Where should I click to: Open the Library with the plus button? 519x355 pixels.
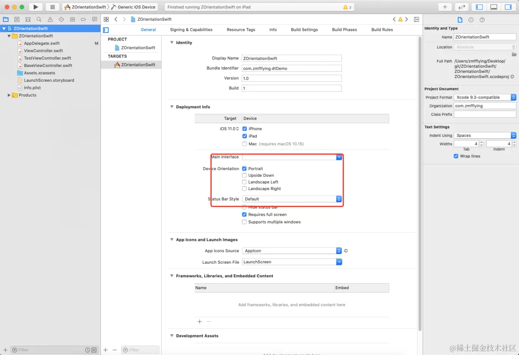(445, 7)
